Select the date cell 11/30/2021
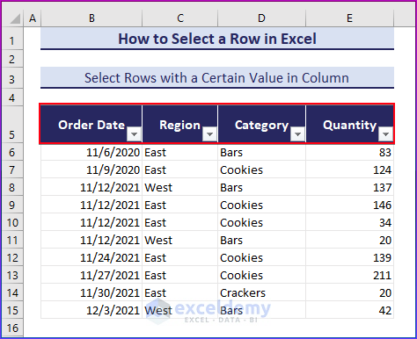This screenshot has height=339, width=417. coord(91,292)
